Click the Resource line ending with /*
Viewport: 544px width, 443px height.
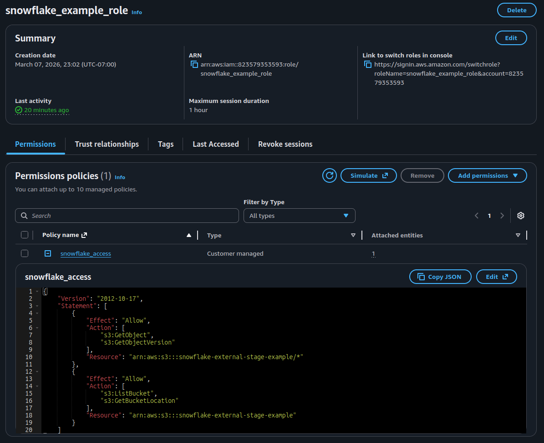[195, 357]
